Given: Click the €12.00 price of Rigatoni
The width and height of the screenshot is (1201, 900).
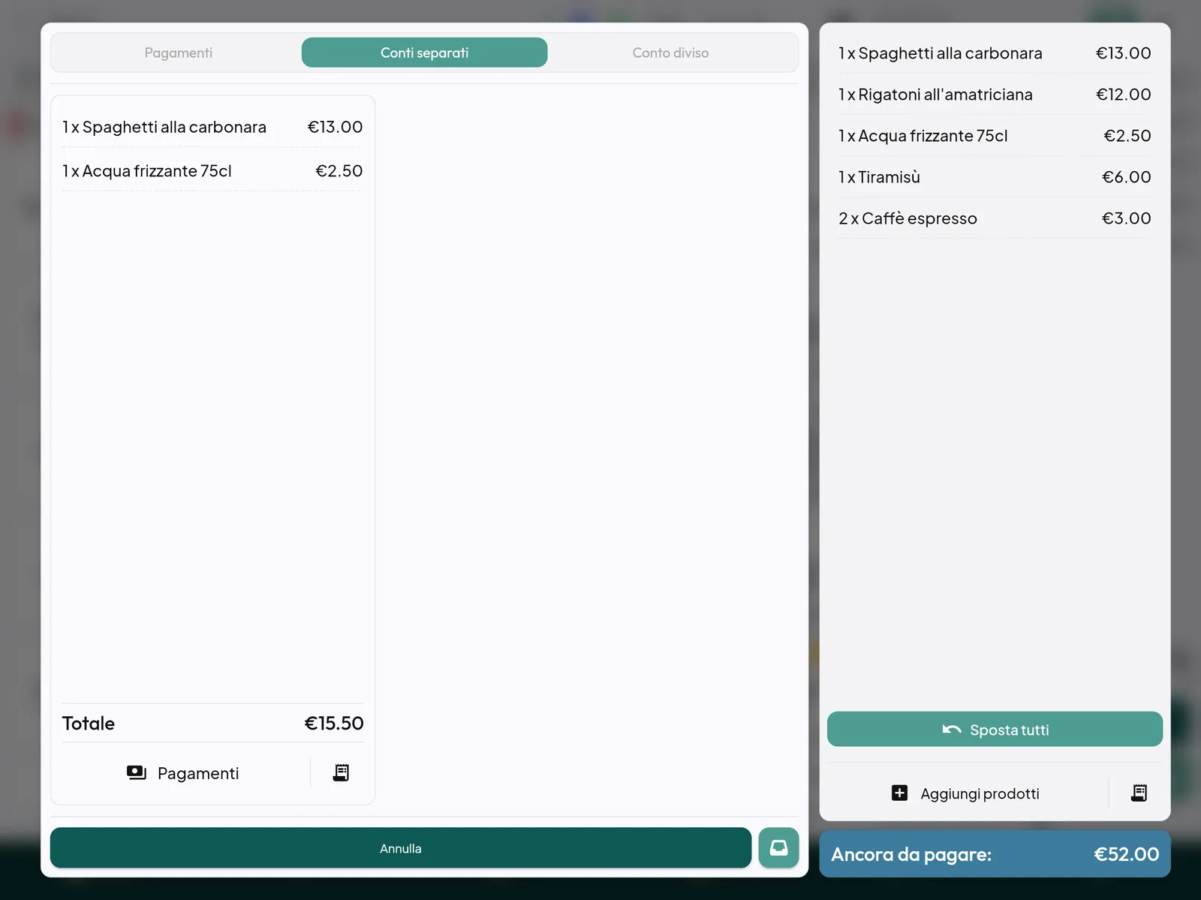Looking at the screenshot, I should coord(1123,95).
